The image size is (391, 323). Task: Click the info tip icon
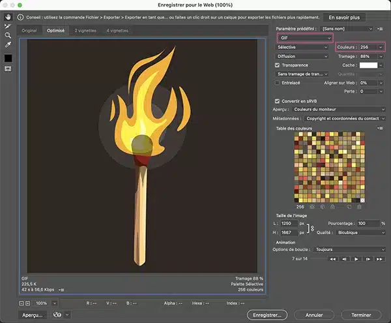coord(20,17)
